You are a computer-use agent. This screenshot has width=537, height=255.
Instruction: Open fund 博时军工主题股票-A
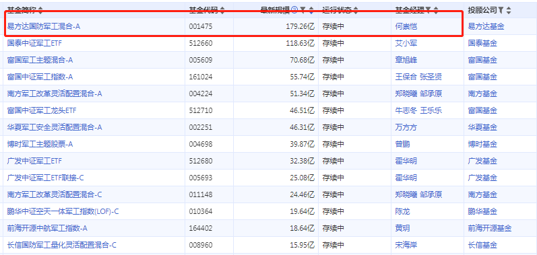click(x=40, y=144)
